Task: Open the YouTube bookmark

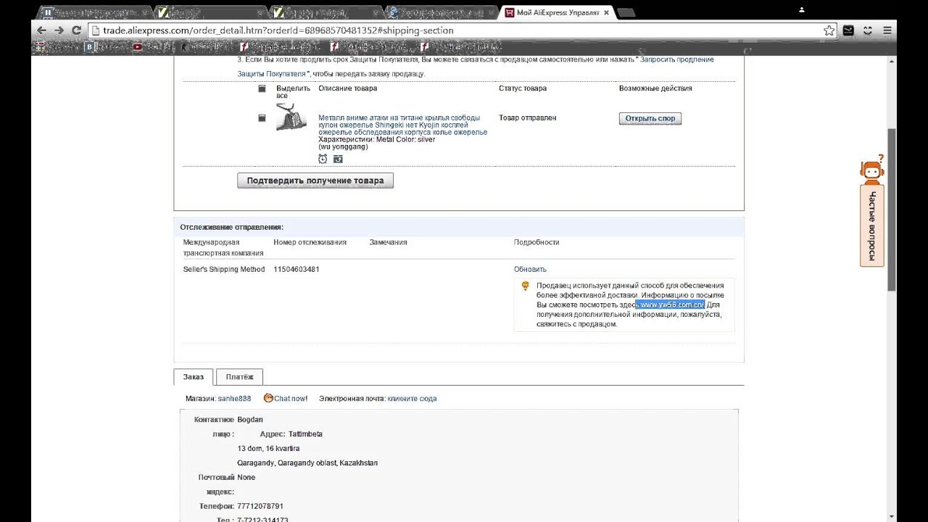Action: pyautogui.click(x=154, y=47)
